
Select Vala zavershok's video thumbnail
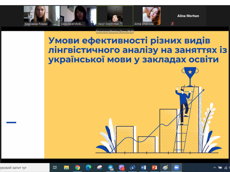(78, 16)
